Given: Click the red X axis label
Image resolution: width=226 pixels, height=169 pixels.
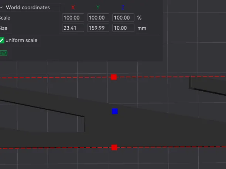Looking at the screenshot, I should (73, 7).
